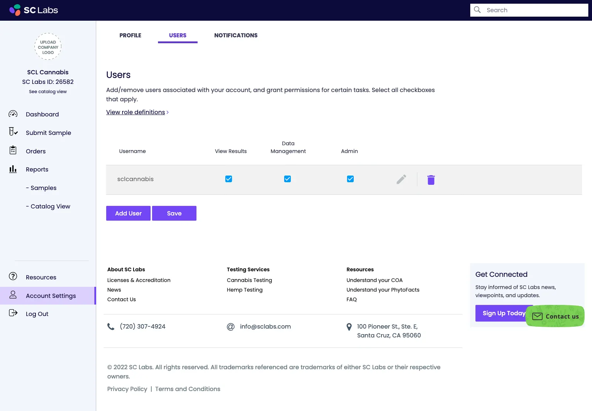
Task: Click the map pin location icon
Action: tap(349, 327)
